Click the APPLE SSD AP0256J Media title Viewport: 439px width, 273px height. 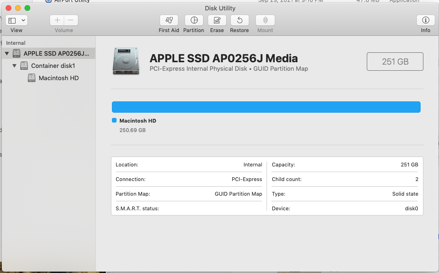coord(223,58)
